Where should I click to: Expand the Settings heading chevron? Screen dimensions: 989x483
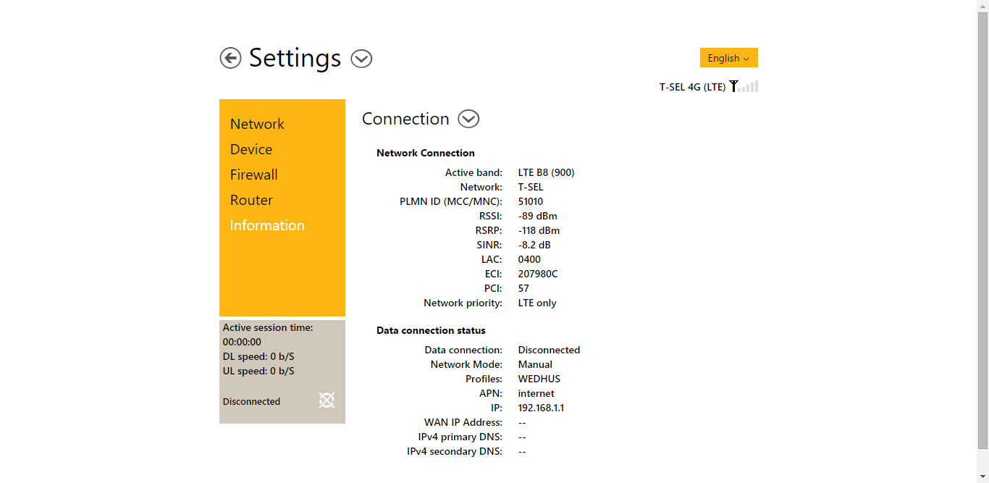[x=361, y=59]
